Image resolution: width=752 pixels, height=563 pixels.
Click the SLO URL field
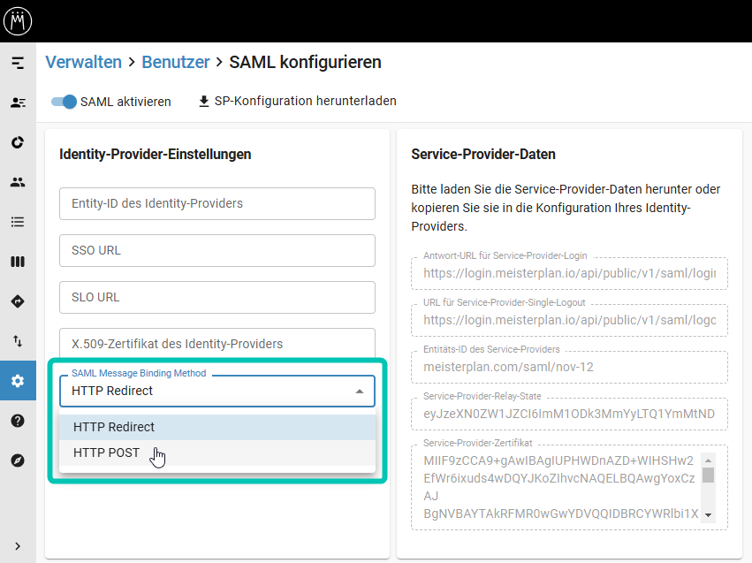pos(217,297)
